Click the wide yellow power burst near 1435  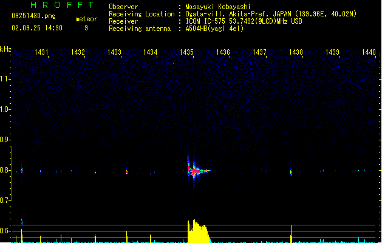point(199,231)
